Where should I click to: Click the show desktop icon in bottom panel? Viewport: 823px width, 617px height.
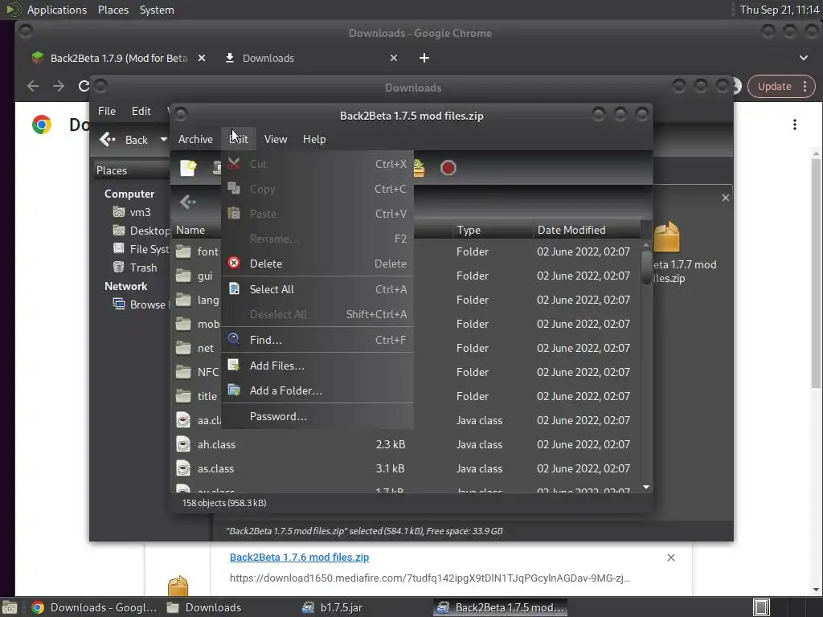point(761,607)
